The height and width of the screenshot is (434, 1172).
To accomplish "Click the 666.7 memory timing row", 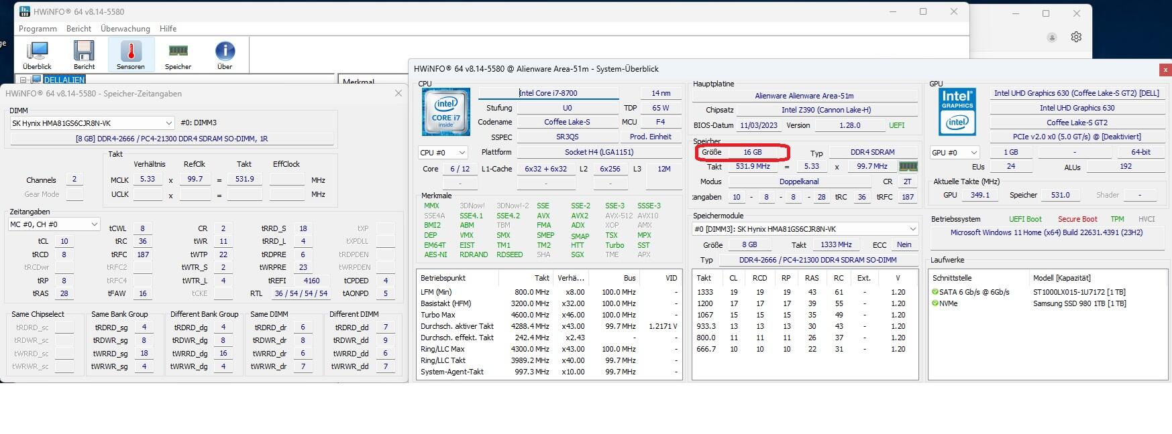I will coord(804,349).
